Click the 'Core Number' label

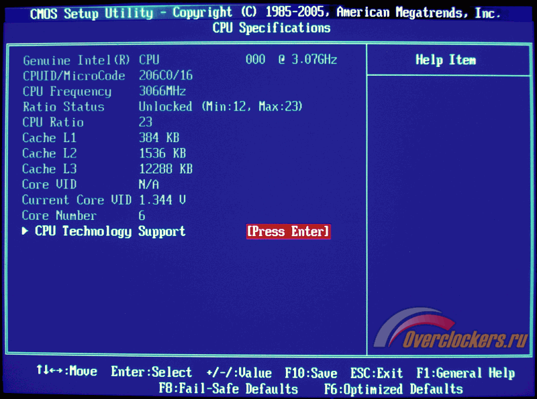click(x=59, y=215)
